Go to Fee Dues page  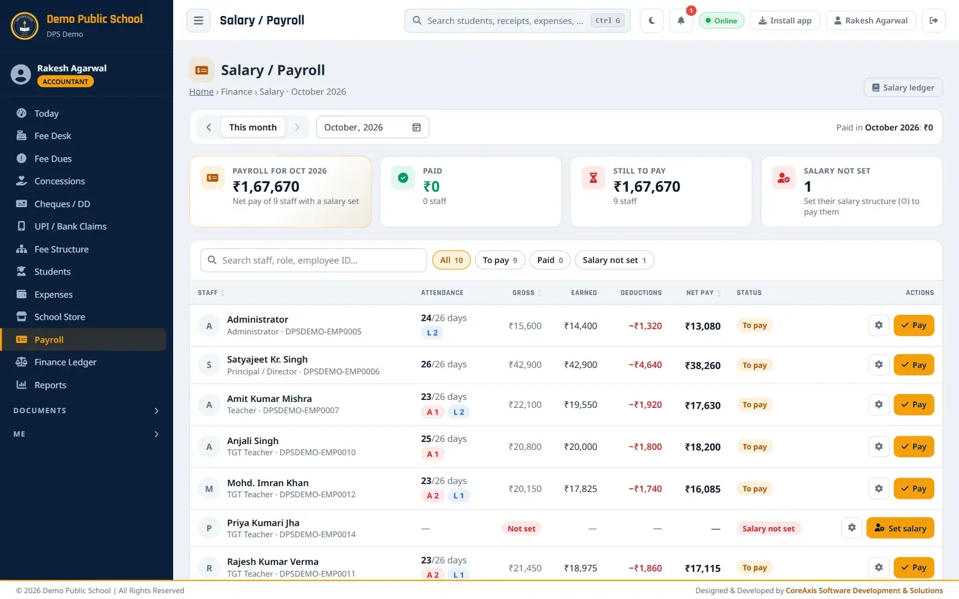pos(83,158)
